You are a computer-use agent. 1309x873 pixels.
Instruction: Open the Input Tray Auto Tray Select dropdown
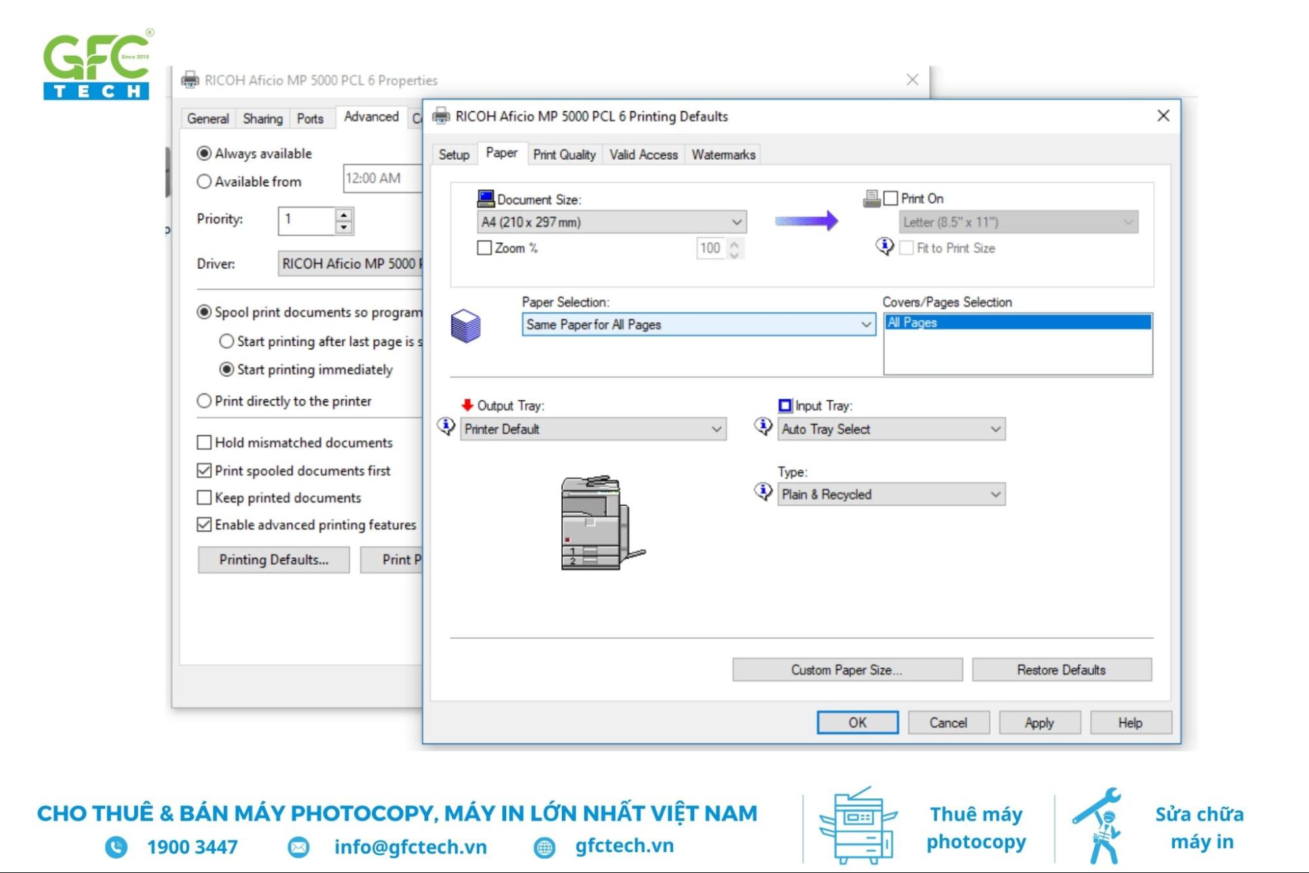(891, 429)
